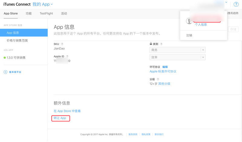The image size is (242, 142).
Task: Open the 商务 category dropdown
Action: tap(178, 50)
